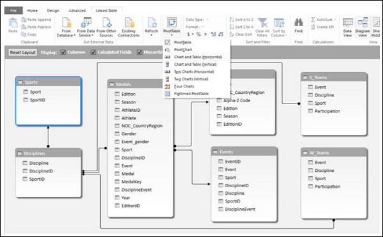Expand the PivotTable dropdown arrow
This screenshot has width=383, height=237.
172,35
